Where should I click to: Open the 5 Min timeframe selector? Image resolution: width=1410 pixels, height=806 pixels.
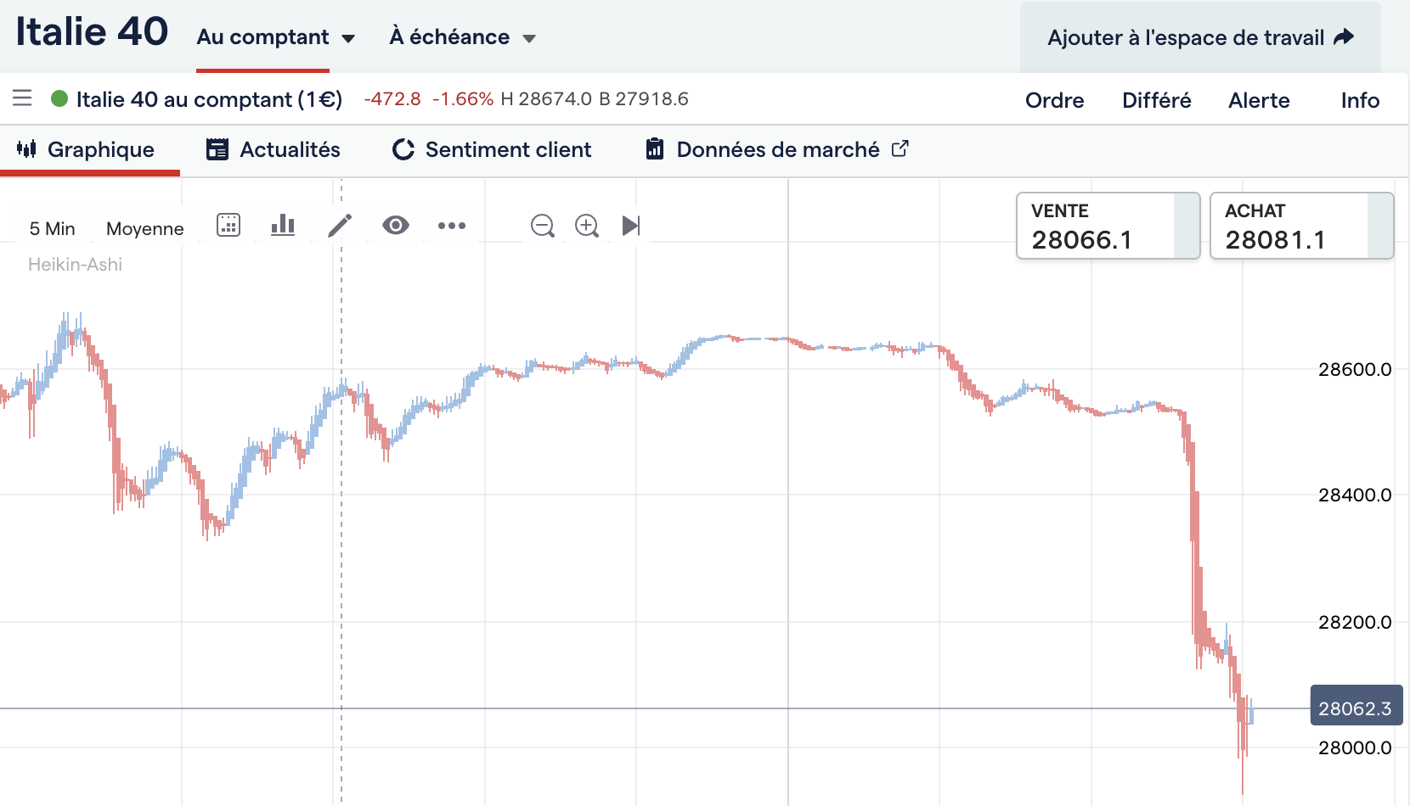(52, 228)
